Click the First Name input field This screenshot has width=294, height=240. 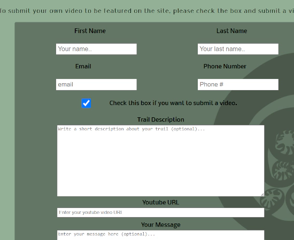(x=96, y=49)
